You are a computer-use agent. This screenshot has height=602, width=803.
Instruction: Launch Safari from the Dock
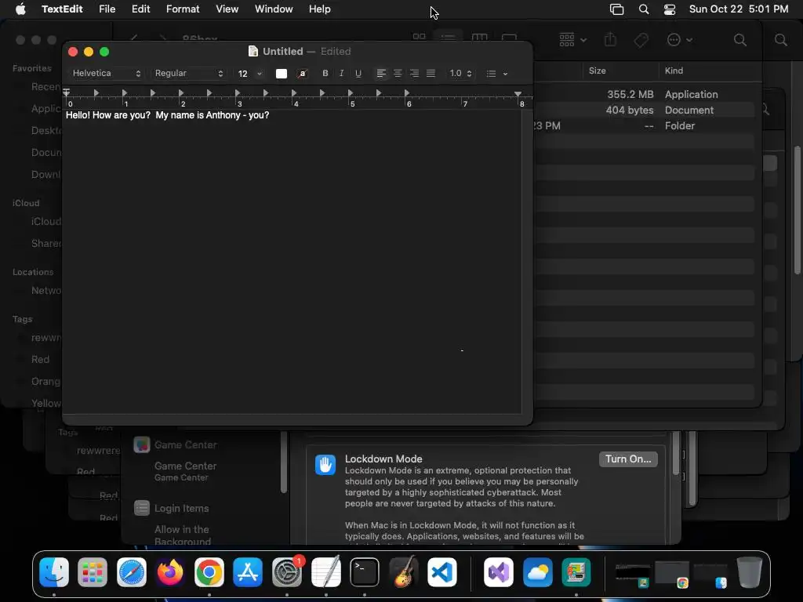132,572
